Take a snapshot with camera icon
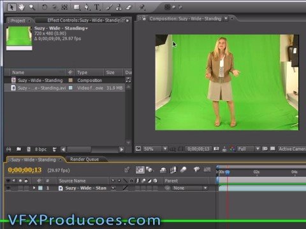306x229 pixels. click(x=216, y=149)
